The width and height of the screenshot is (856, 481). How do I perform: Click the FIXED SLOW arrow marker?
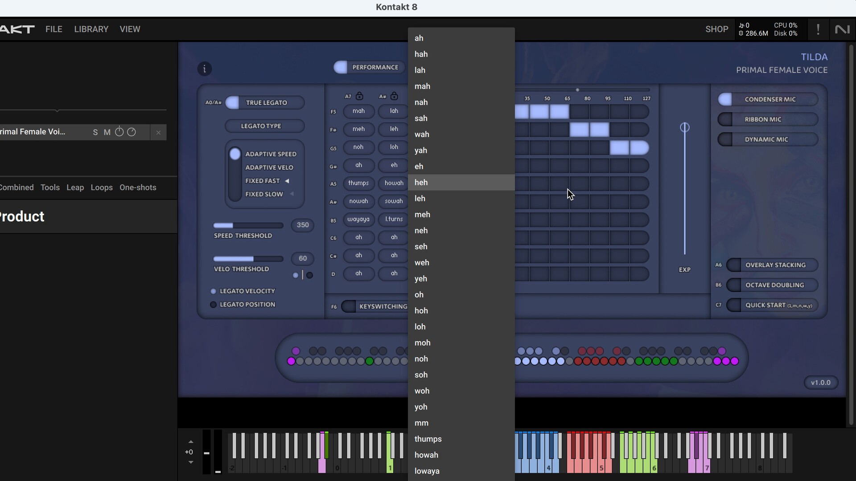[x=292, y=194]
